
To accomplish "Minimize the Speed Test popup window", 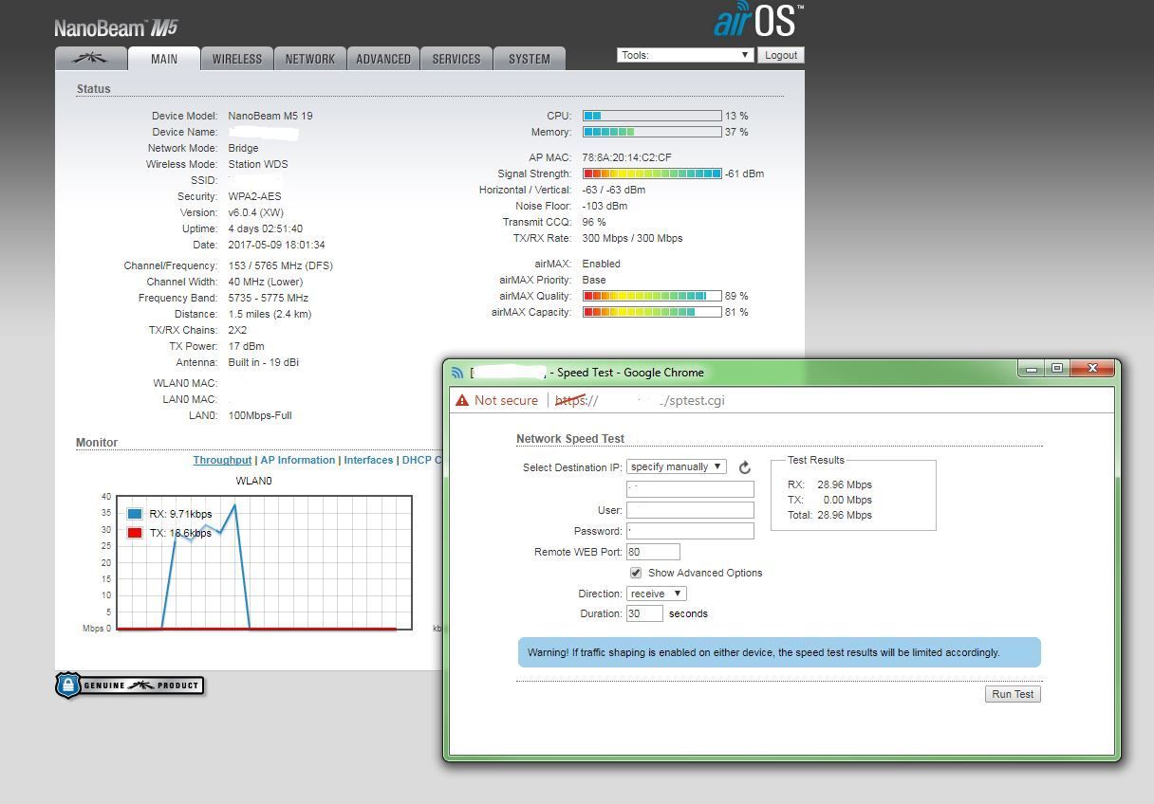I will click(1032, 368).
